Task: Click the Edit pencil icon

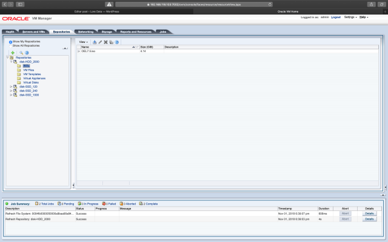Action: (x=100, y=42)
